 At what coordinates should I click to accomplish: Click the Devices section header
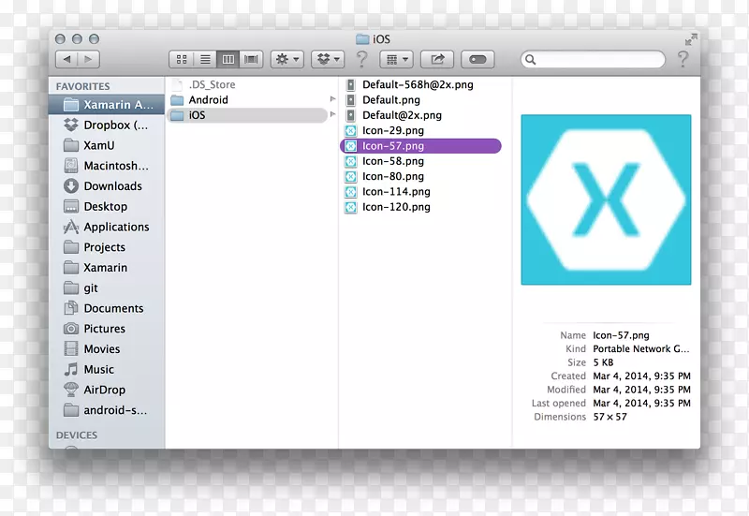point(77,435)
